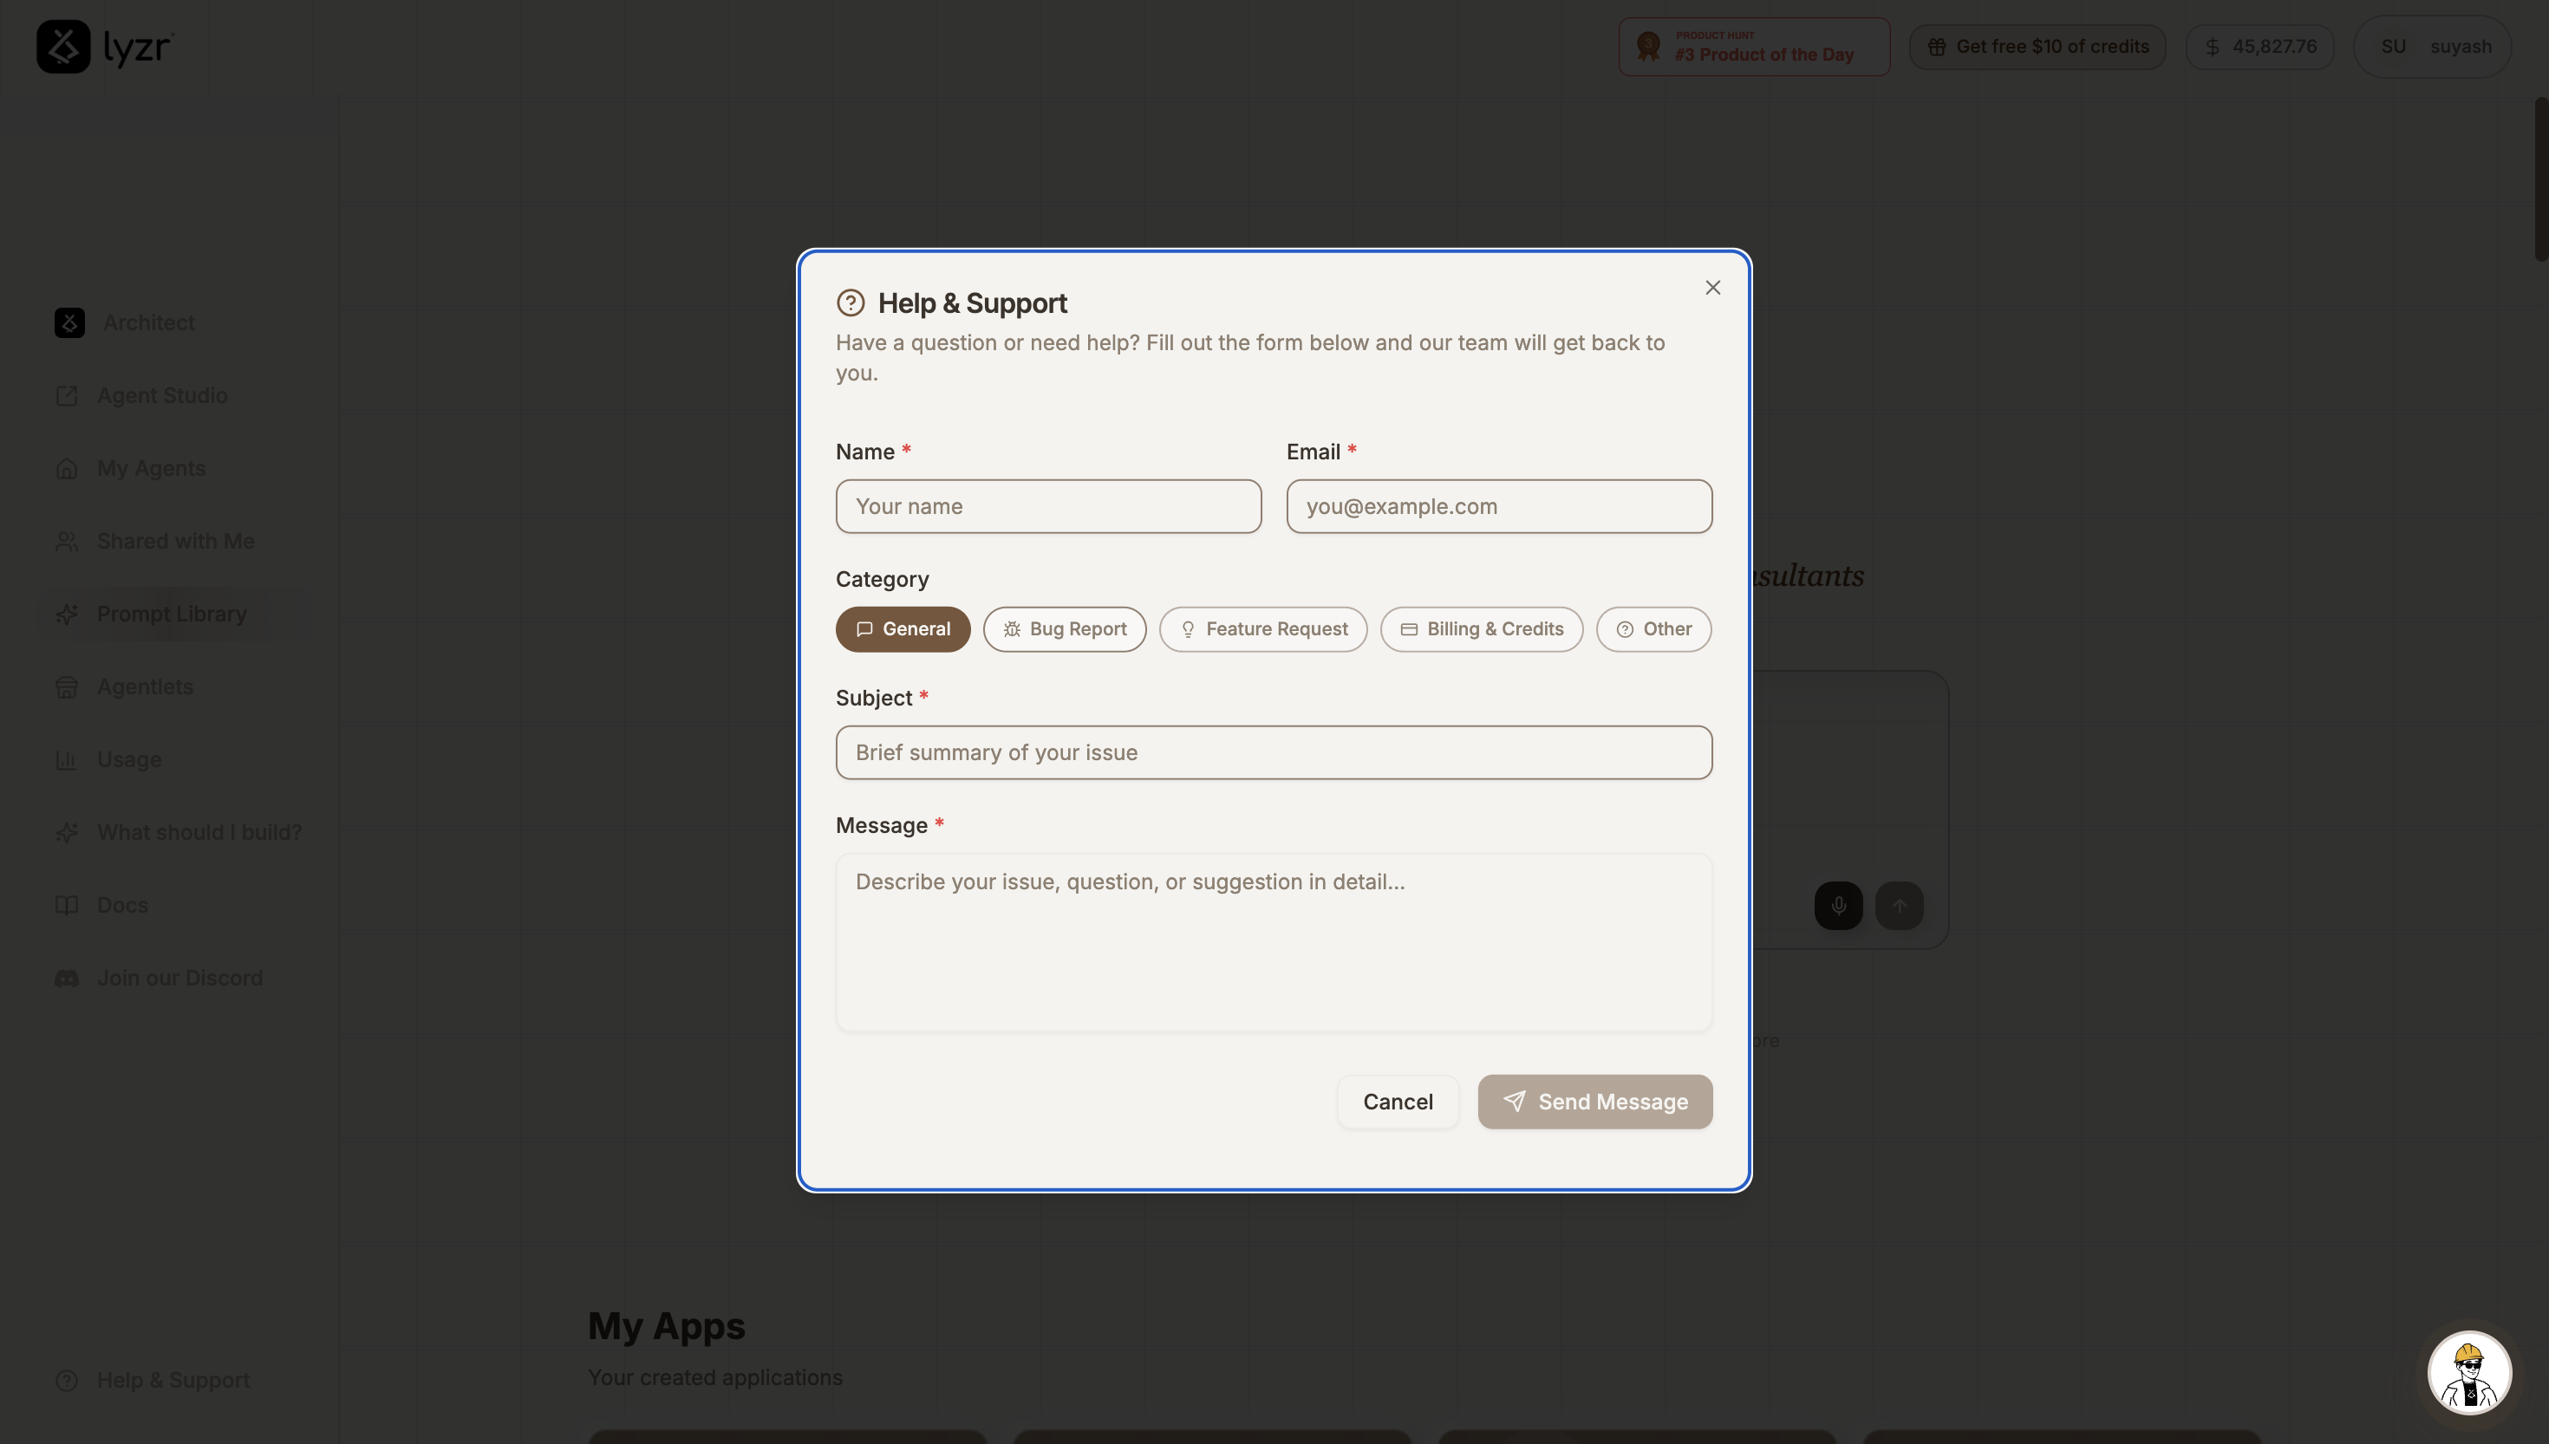This screenshot has height=1444, width=2549.
Task: Click "Get free $10 of credits"
Action: pyautogui.click(x=2038, y=46)
